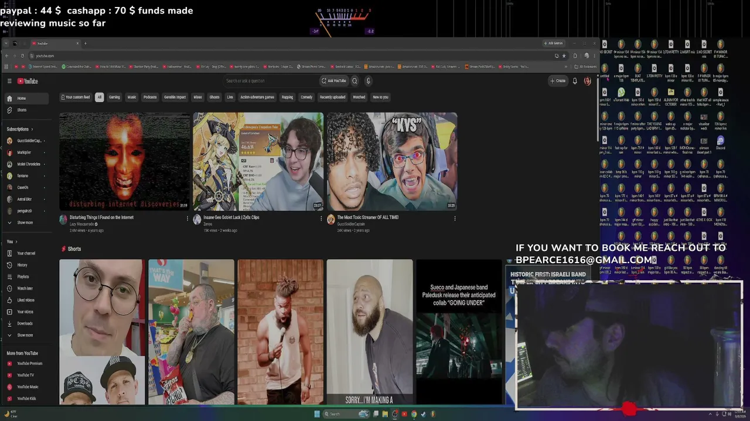Click the search magnifier button
The image size is (750, 421).
tap(354, 81)
